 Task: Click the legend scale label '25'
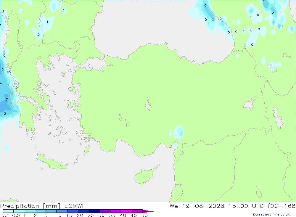tap(91, 215)
